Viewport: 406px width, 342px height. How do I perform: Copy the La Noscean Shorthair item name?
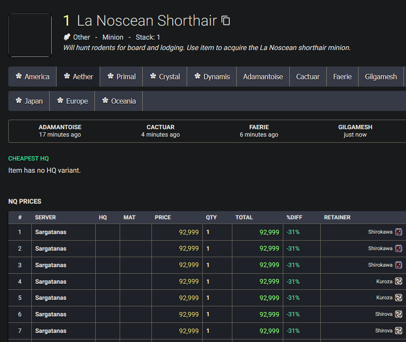coord(225,21)
